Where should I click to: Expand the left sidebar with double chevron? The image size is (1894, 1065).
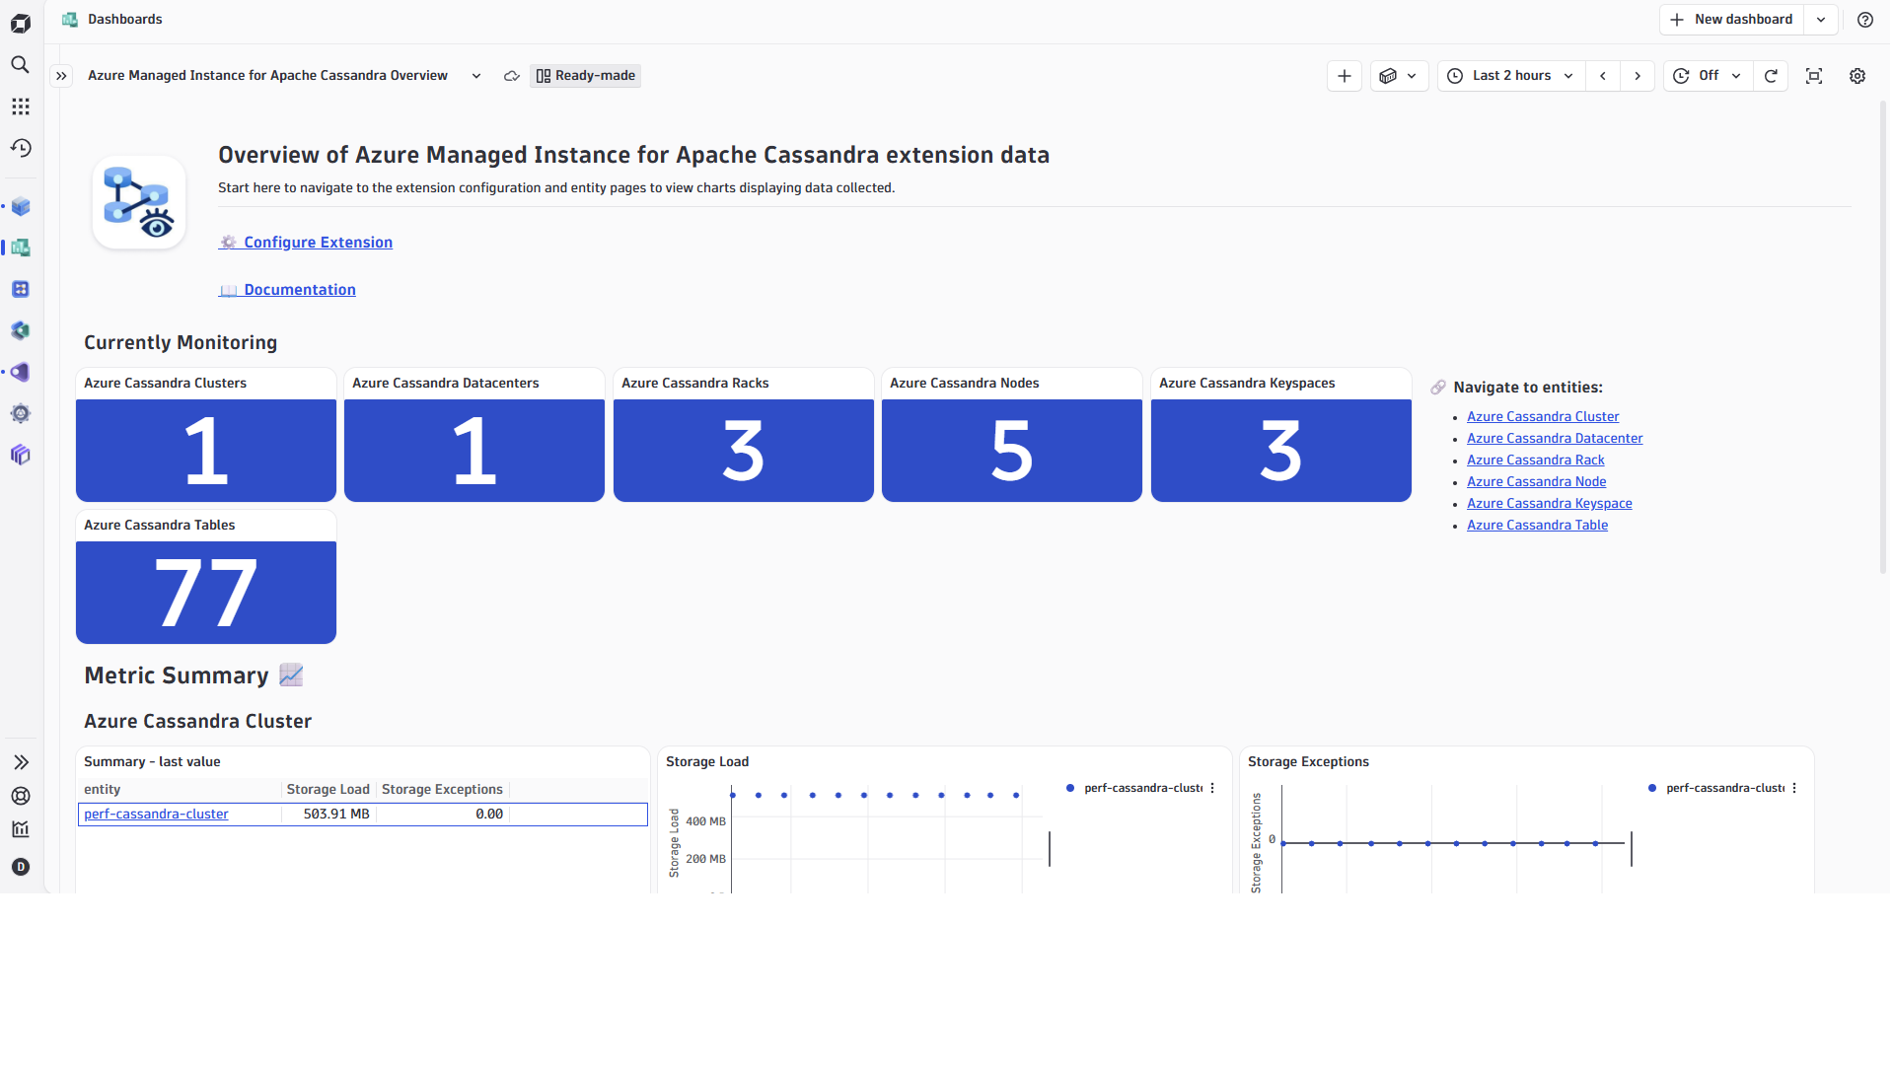click(21, 762)
